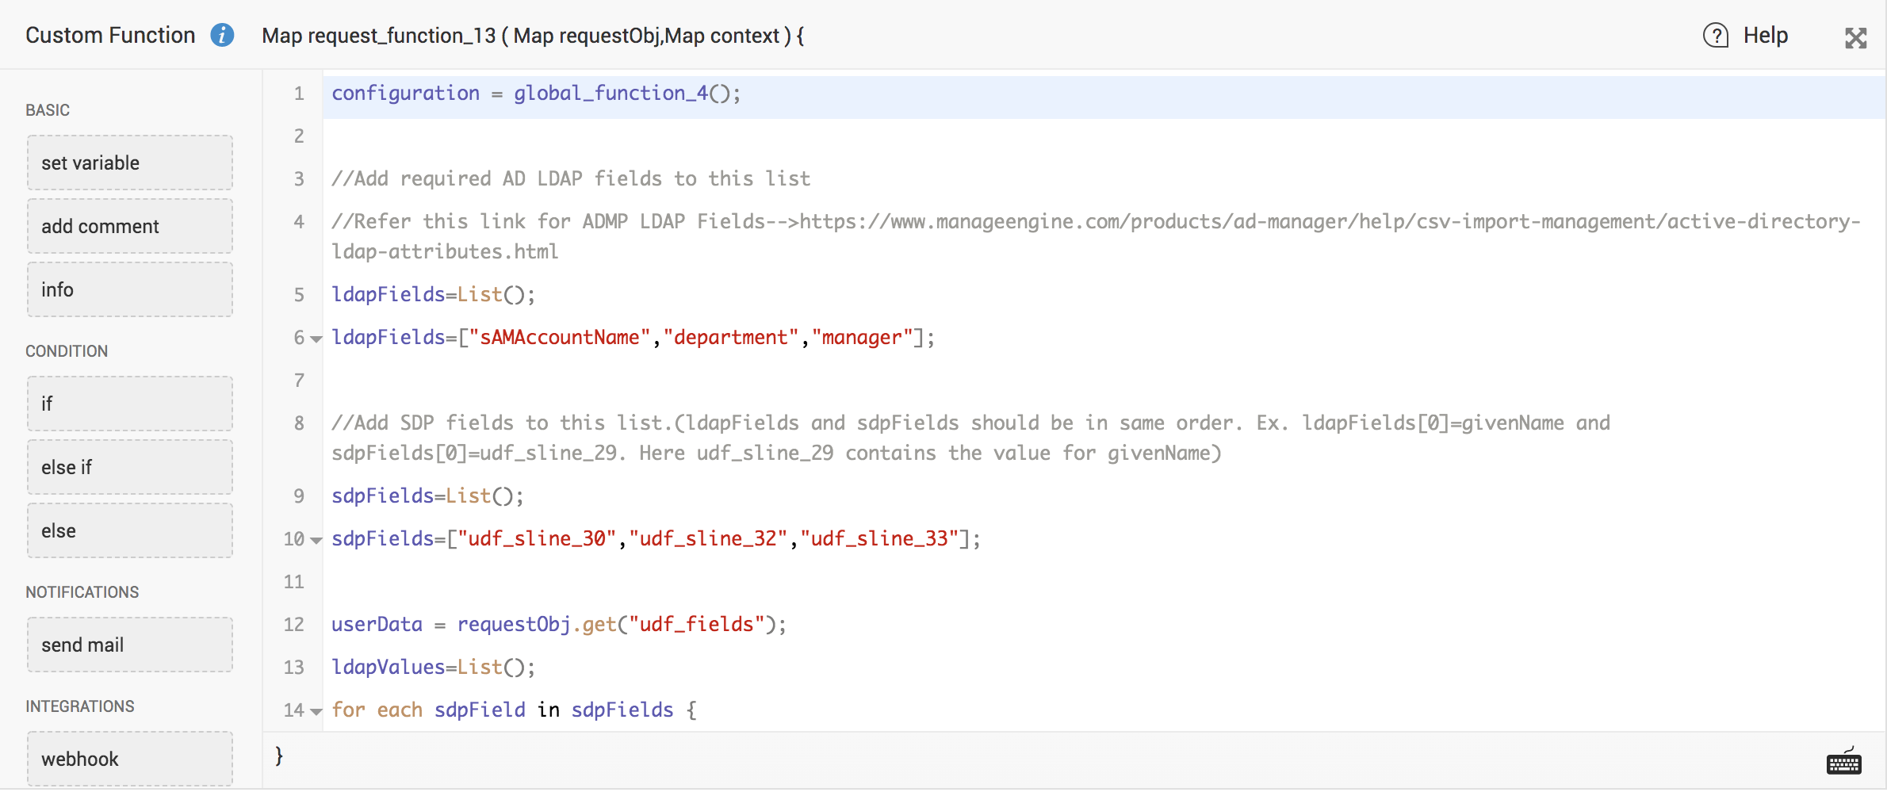Insert an add comment block
1887x796 pixels.
130,226
